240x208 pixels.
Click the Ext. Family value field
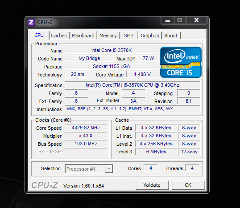click(x=76, y=101)
